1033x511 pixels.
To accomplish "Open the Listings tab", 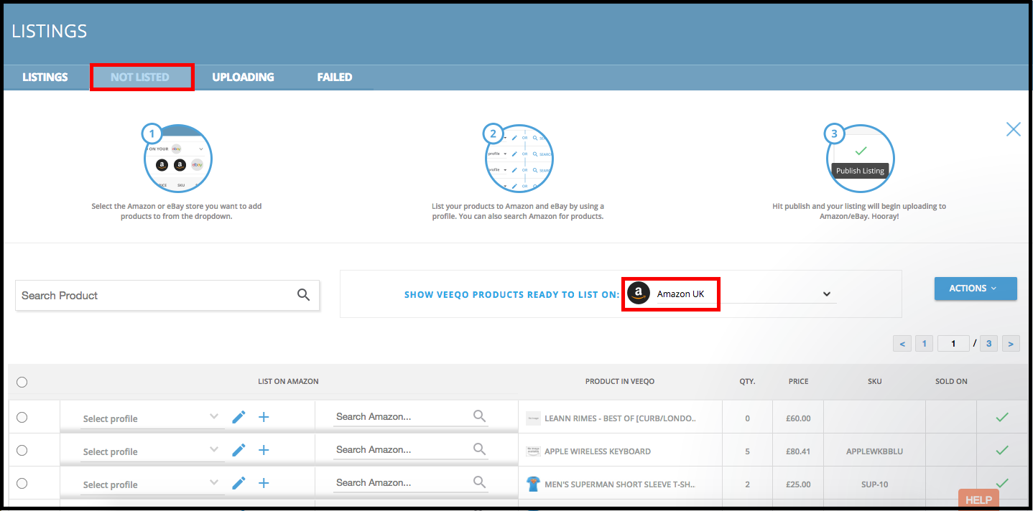I will 45,77.
